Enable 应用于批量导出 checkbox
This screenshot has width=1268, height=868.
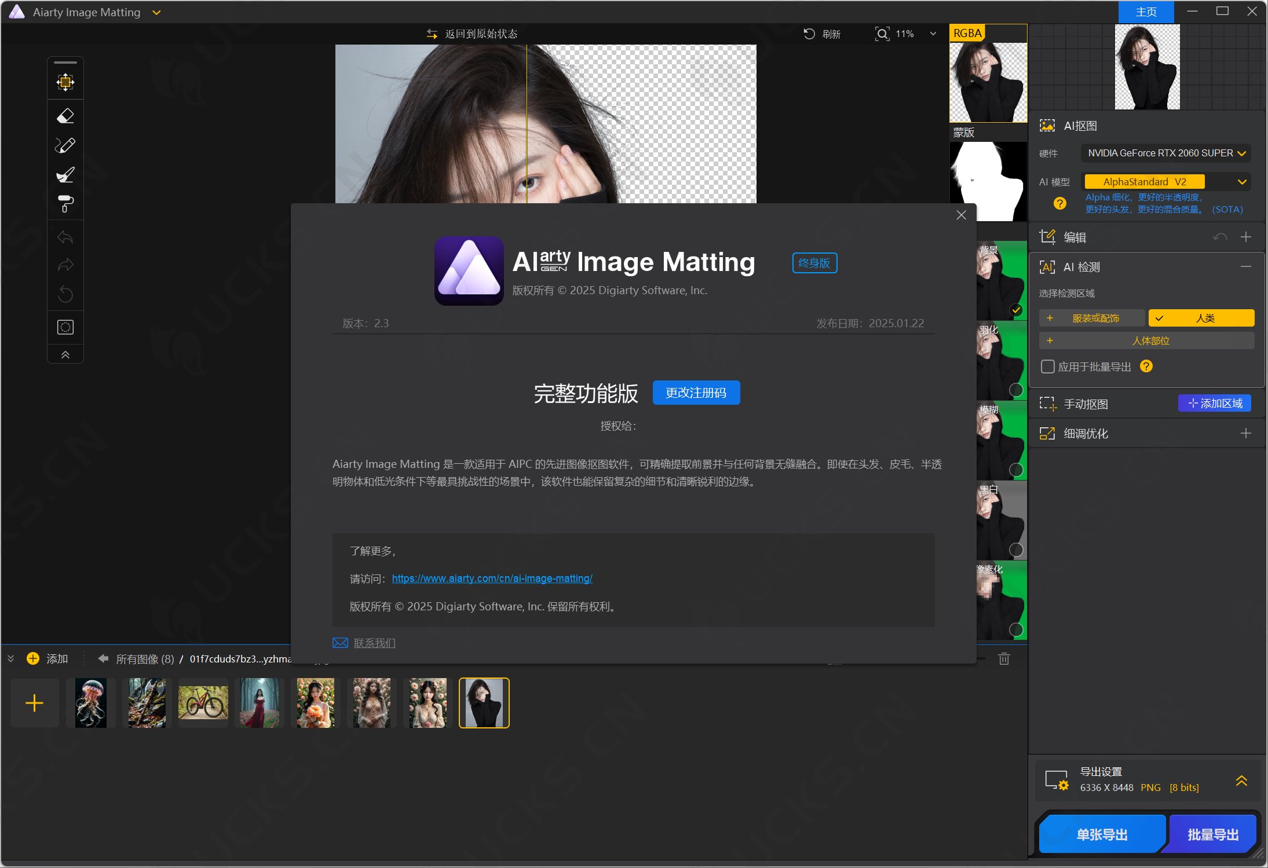[1047, 367]
